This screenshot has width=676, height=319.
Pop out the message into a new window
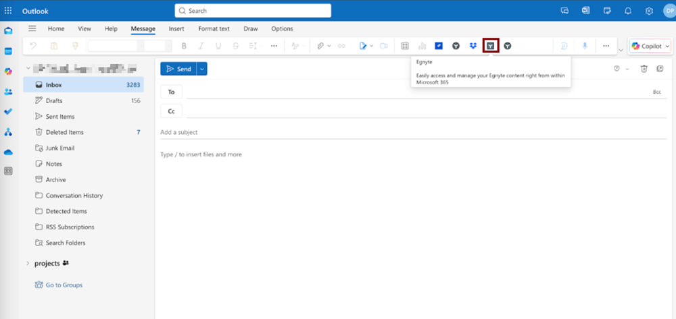pos(660,69)
